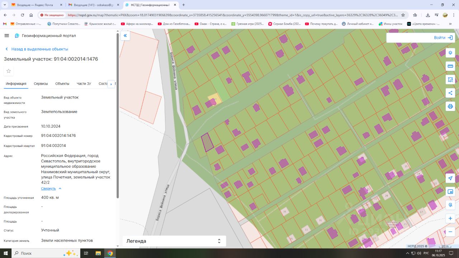The width and height of the screenshot is (459, 258).
Task: Expand the Легенда panel
Action: point(174,241)
